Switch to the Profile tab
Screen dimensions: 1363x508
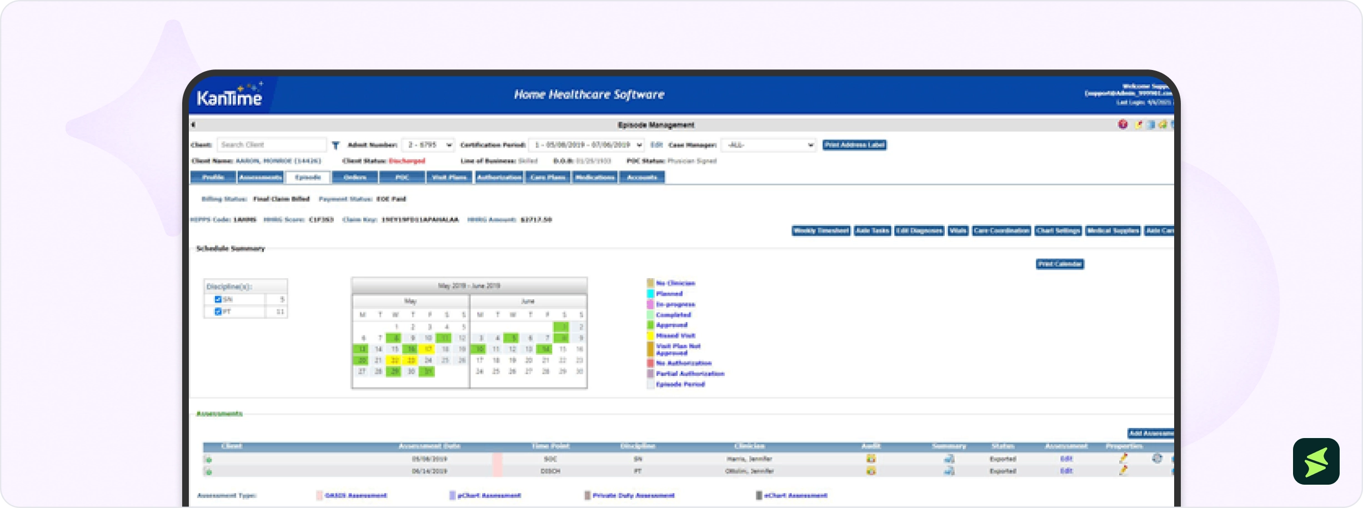click(x=213, y=177)
